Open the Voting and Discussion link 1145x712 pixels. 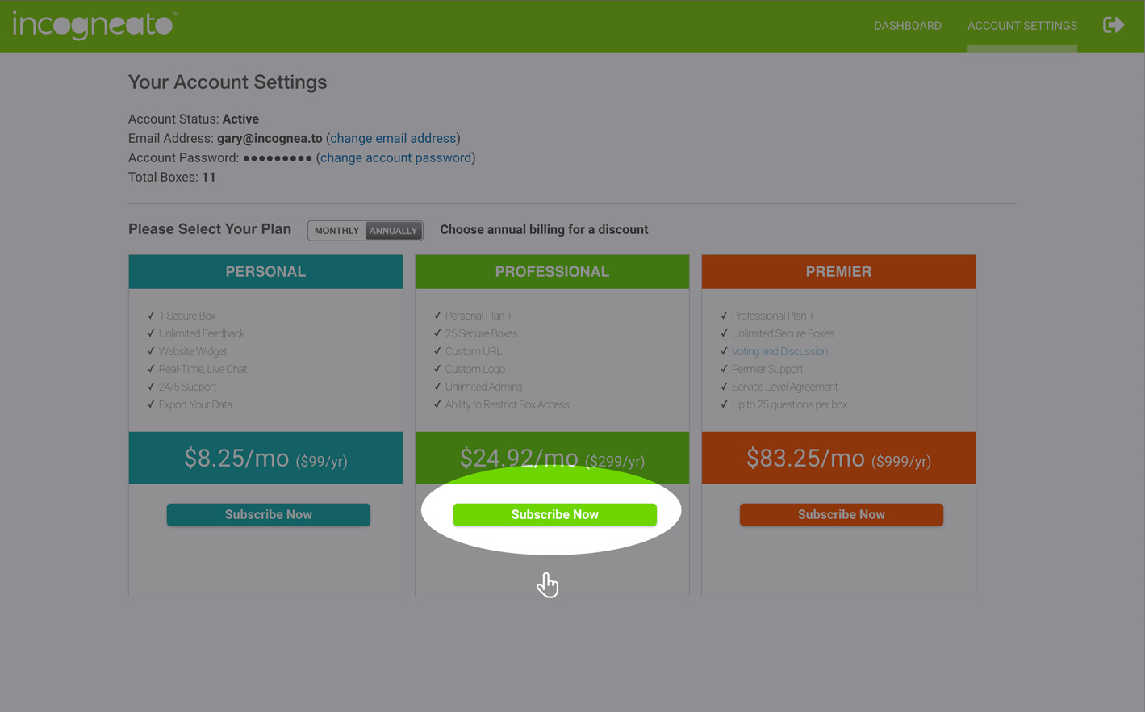tap(779, 352)
